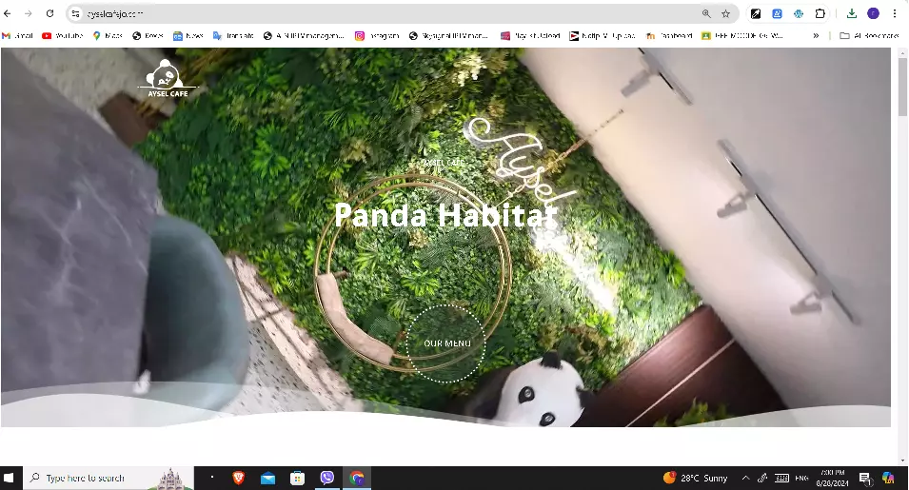Open the YouTube bookmark
The width and height of the screenshot is (909, 490).
63,36
